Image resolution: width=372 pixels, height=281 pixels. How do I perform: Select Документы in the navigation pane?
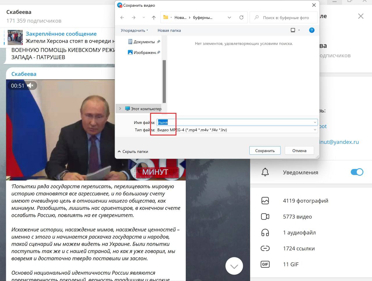[144, 42]
